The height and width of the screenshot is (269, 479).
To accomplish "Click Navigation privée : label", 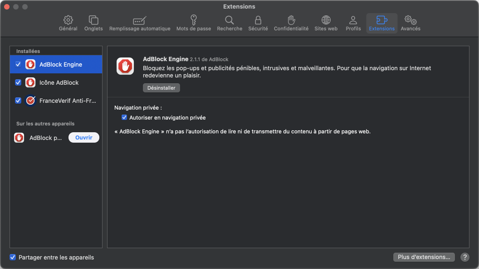I will tap(138, 108).
